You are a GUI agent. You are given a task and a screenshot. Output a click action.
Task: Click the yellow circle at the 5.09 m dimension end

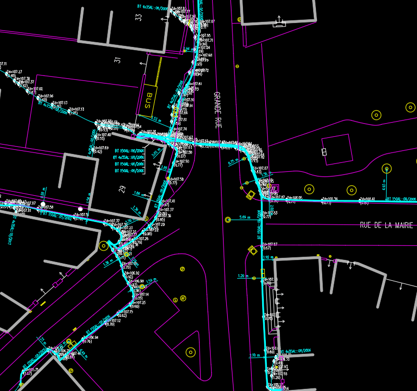(228, 220)
